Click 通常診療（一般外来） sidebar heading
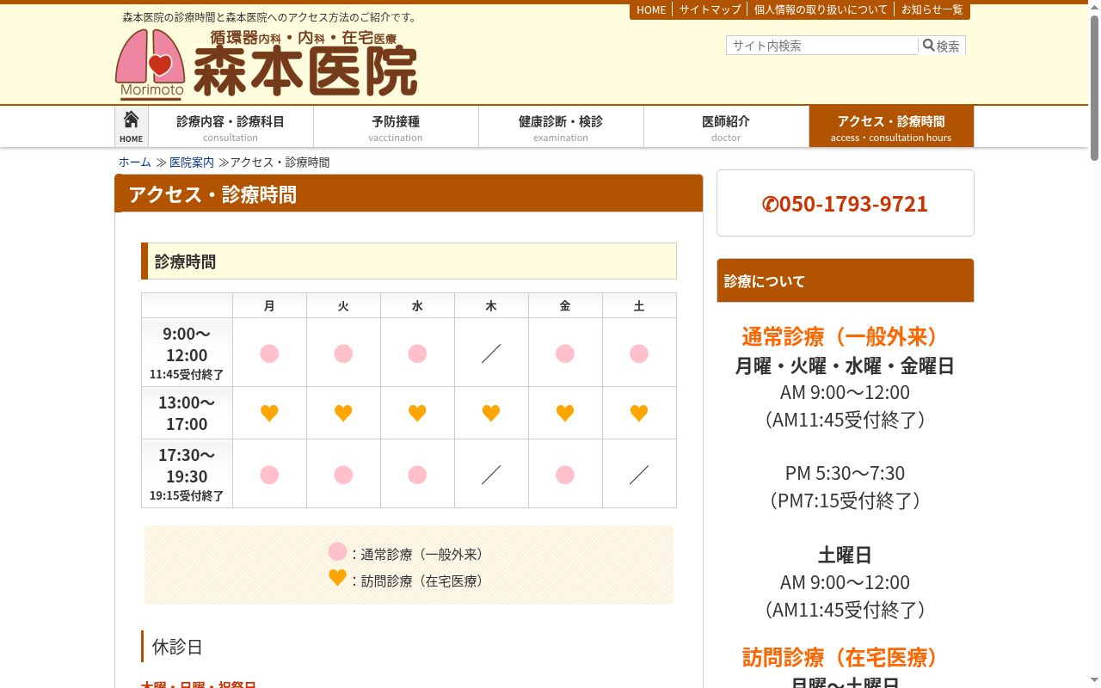 click(845, 336)
